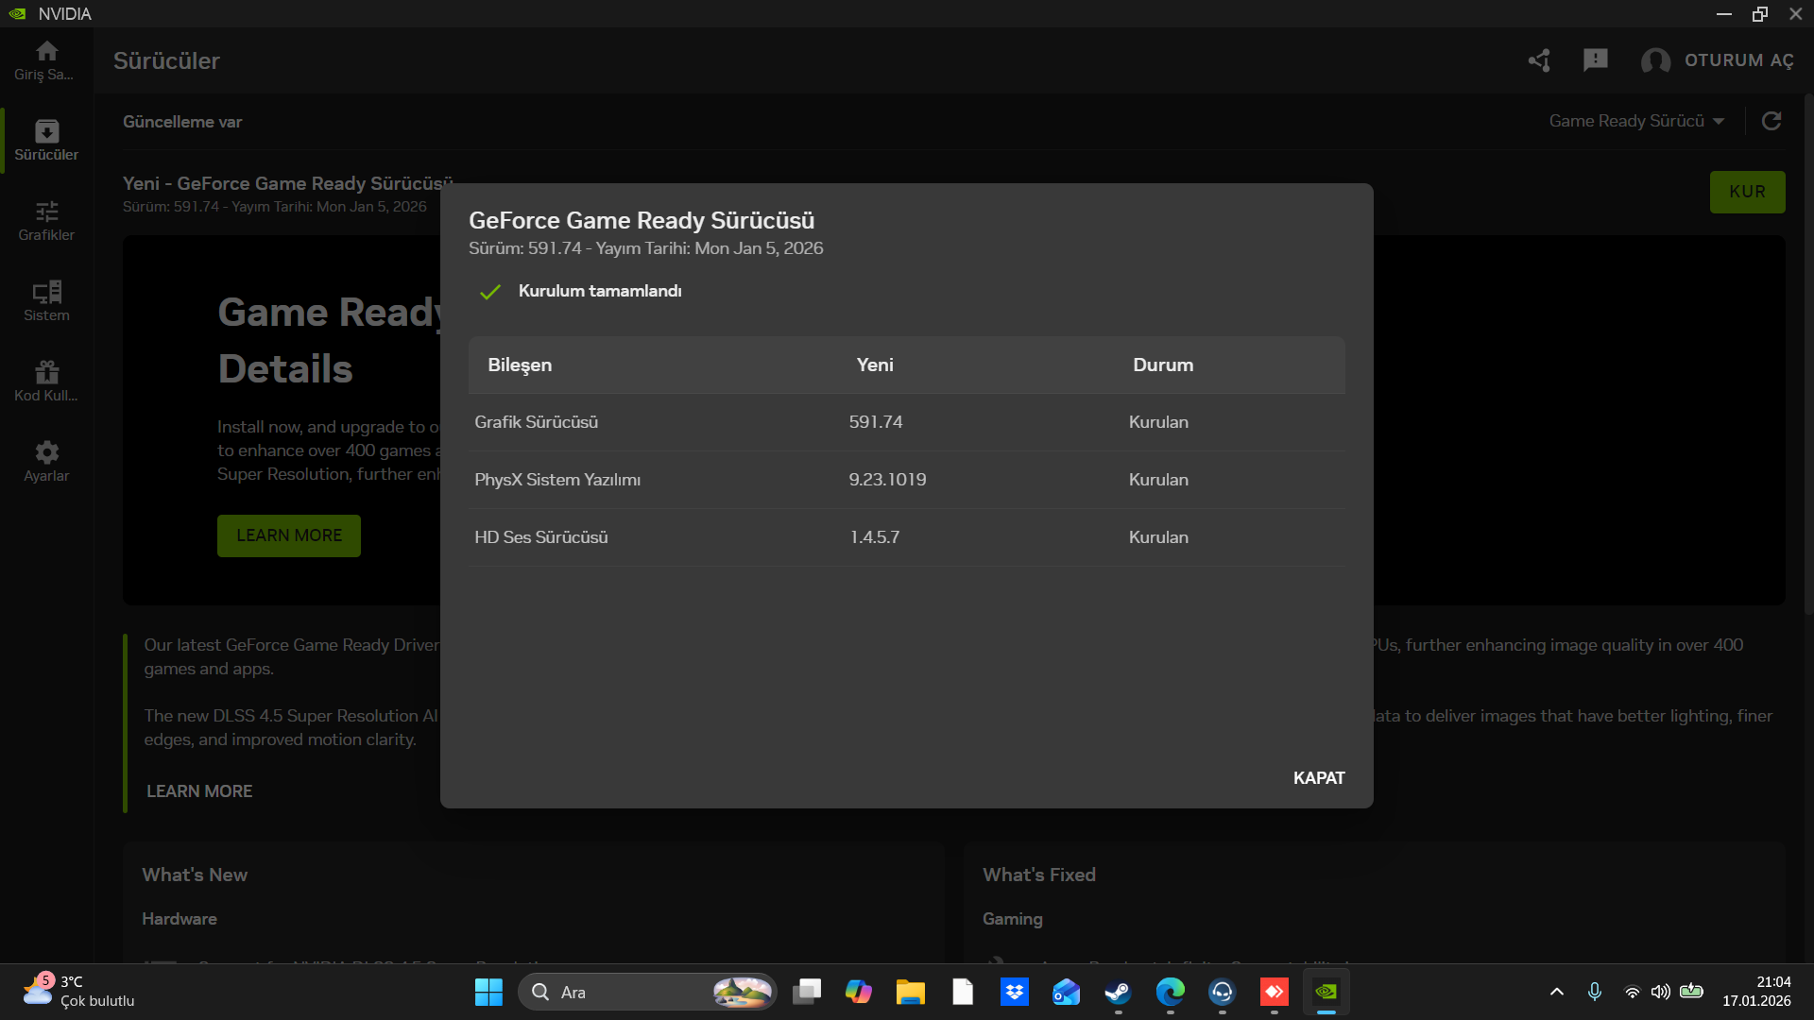Open File Explorer from the taskbar
The image size is (1814, 1020).
tap(911, 993)
